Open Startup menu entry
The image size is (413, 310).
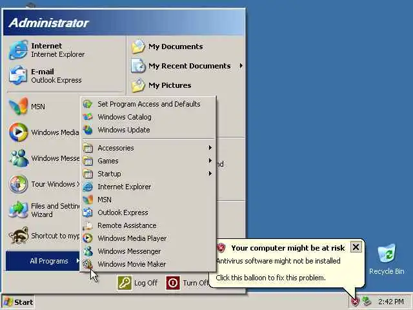point(149,174)
